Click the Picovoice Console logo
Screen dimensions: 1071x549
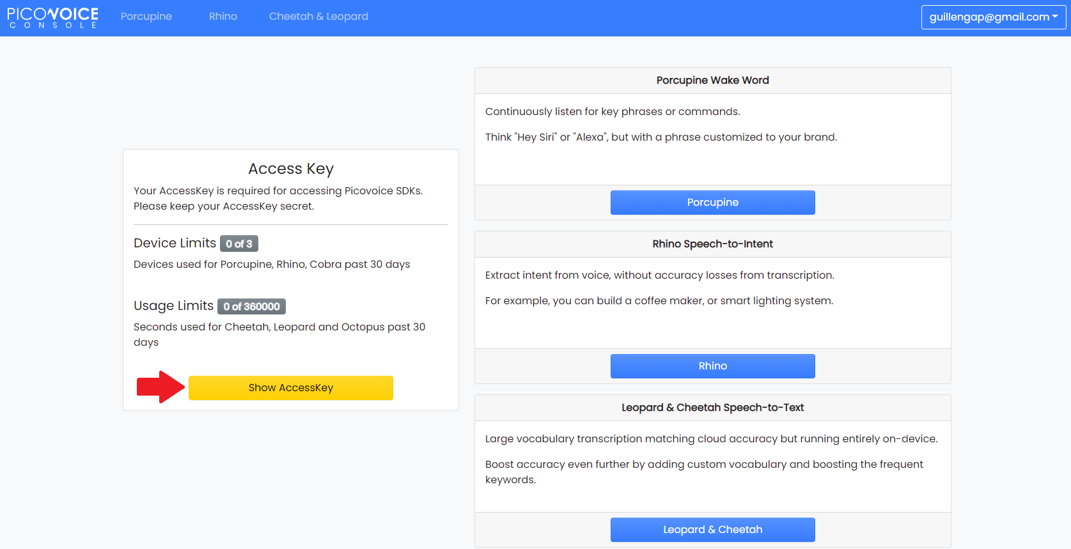(52, 17)
